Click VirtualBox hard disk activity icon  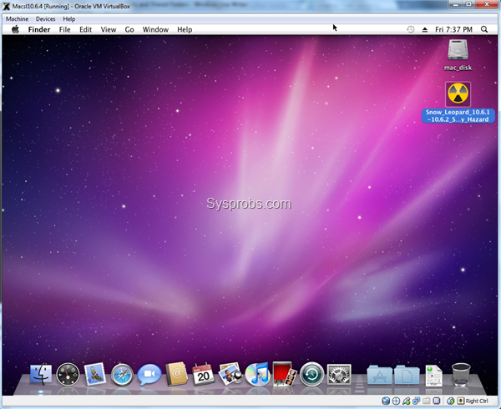pos(386,401)
